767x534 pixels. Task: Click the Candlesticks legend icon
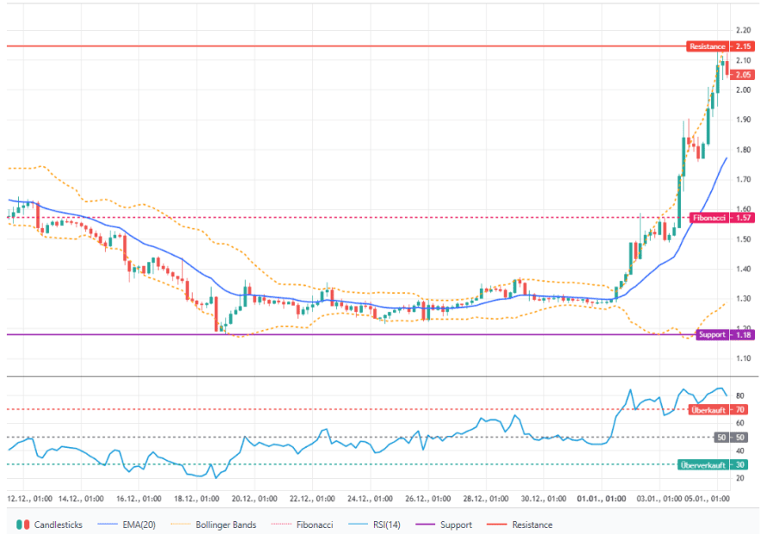click(x=22, y=525)
